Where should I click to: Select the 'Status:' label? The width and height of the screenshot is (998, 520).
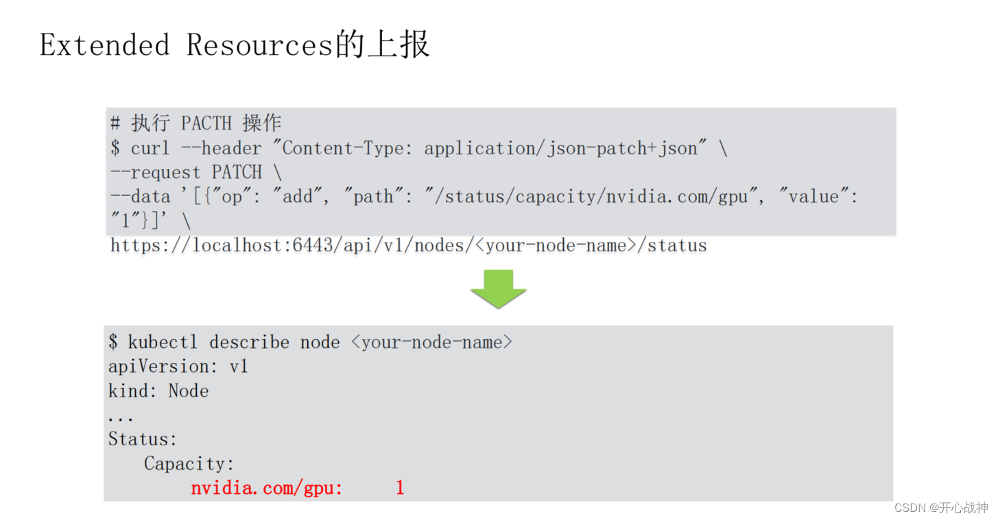(141, 438)
